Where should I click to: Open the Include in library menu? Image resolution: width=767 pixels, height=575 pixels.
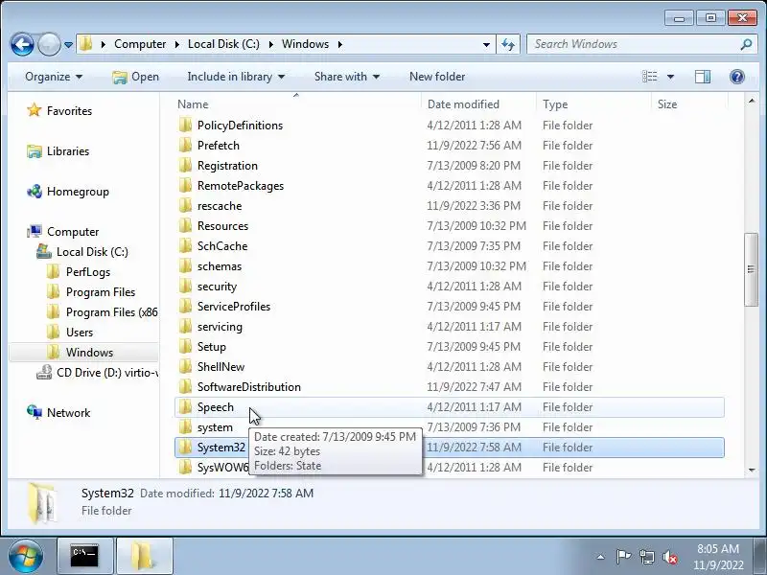pyautogui.click(x=236, y=77)
